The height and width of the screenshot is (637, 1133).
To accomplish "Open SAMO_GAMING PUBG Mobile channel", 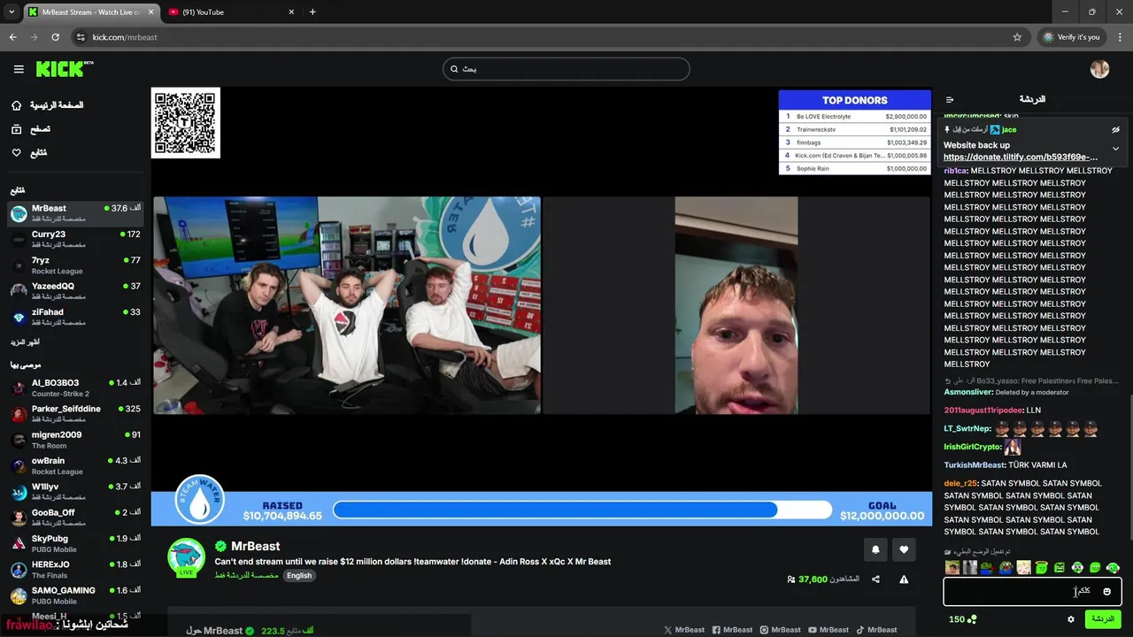I will pos(75,595).
